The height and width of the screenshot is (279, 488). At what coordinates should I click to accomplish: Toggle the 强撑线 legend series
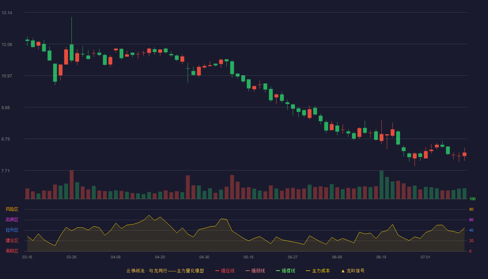click(285, 271)
